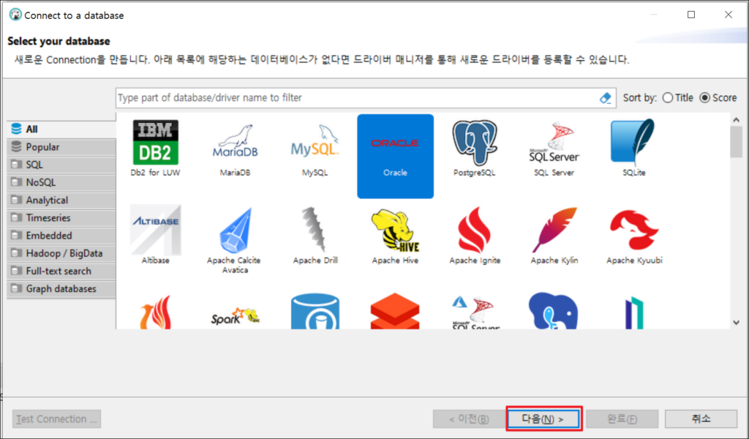
Task: Click the scroll up arrow of database list
Action: [736, 120]
